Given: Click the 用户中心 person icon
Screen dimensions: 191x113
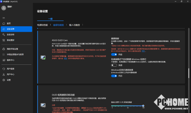Looking at the screenshot, I should tap(4, 74).
